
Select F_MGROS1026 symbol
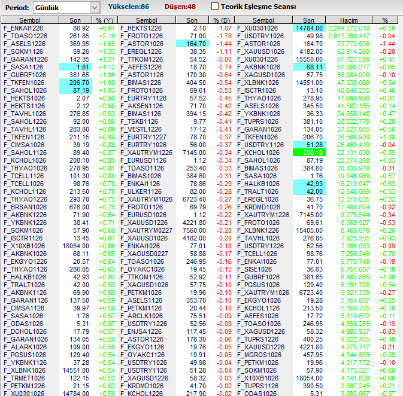click(x=259, y=355)
